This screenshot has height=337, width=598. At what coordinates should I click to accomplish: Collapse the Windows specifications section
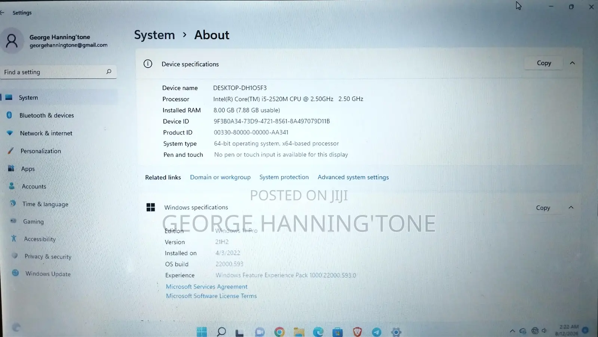click(571, 207)
